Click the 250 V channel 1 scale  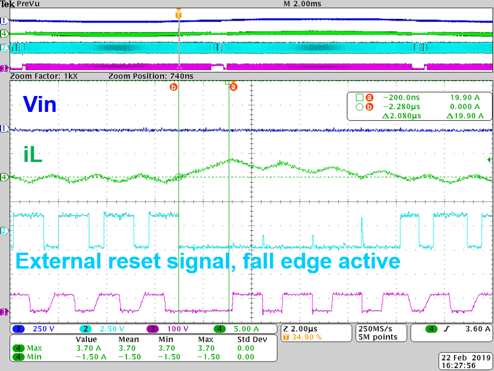tap(44, 329)
